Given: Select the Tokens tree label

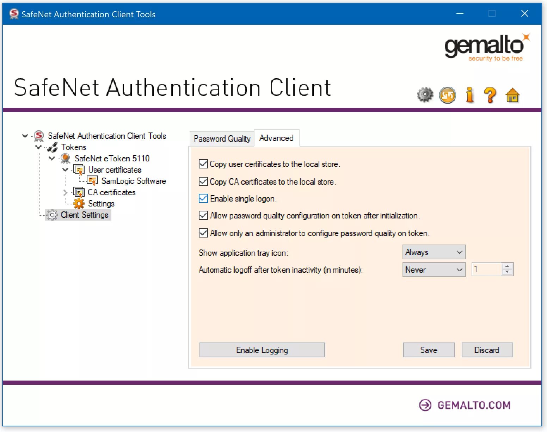Looking at the screenshot, I should (74, 147).
